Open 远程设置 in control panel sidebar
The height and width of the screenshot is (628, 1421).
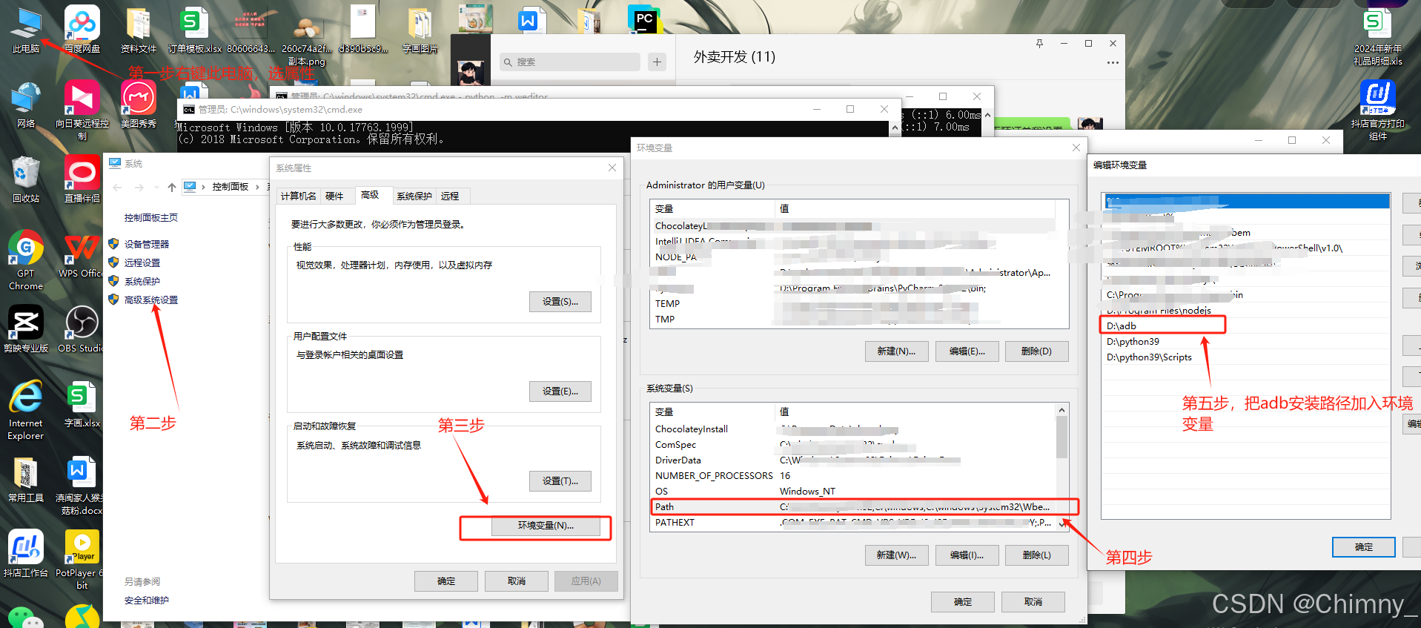(142, 262)
